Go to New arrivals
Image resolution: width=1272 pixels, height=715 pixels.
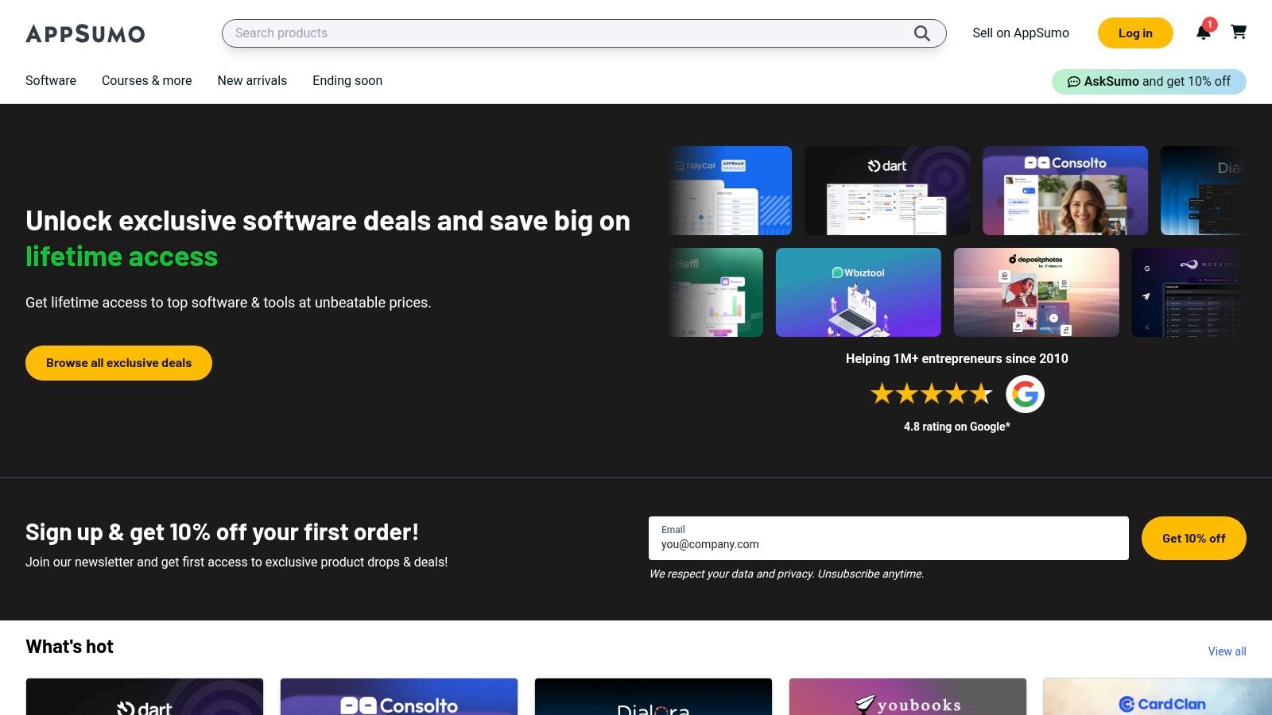coord(252,80)
